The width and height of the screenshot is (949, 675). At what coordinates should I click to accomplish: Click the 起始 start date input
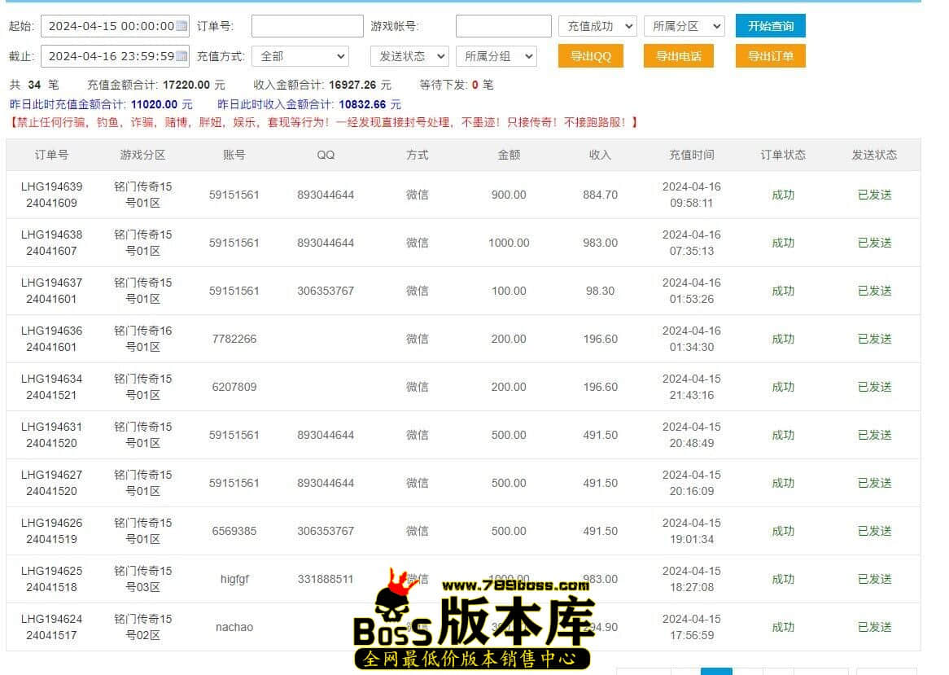[x=109, y=26]
